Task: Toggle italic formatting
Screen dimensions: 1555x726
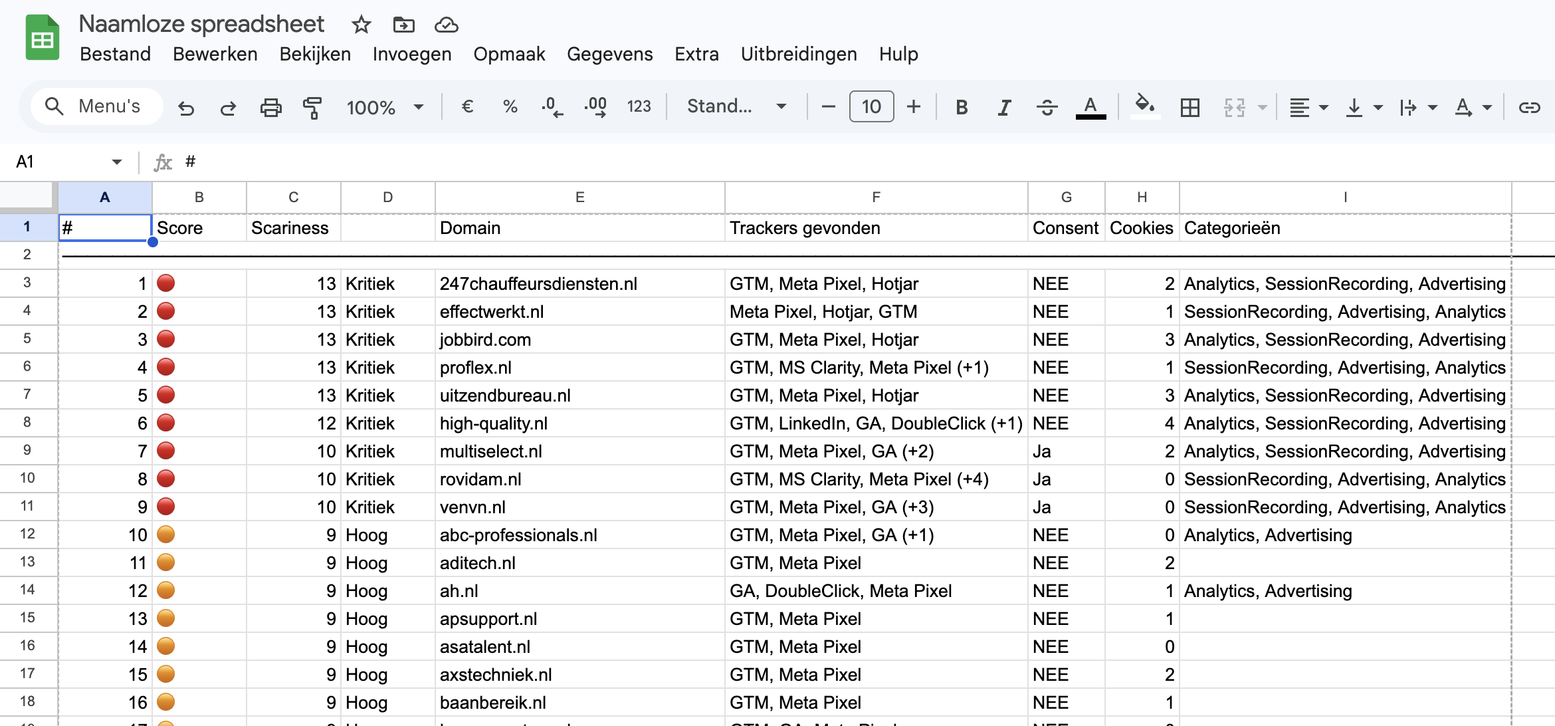Action: pyautogui.click(x=1004, y=107)
